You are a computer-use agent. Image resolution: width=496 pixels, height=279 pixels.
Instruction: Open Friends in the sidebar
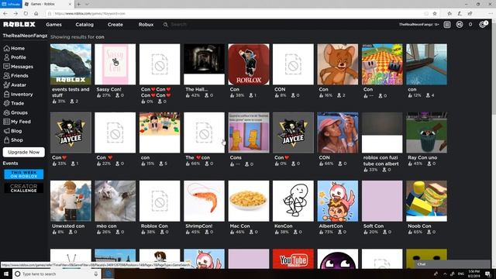[15, 76]
